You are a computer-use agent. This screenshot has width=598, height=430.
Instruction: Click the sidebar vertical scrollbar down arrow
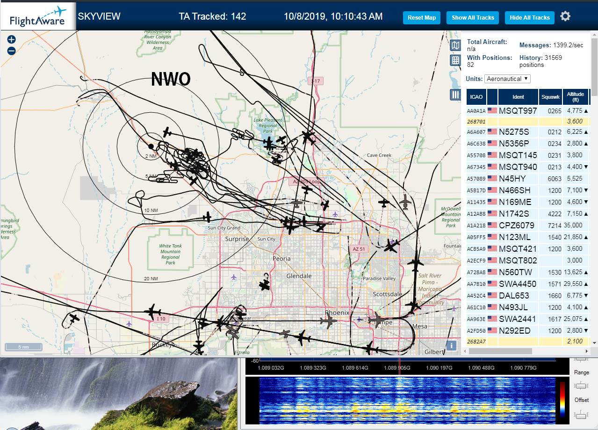(x=594, y=343)
